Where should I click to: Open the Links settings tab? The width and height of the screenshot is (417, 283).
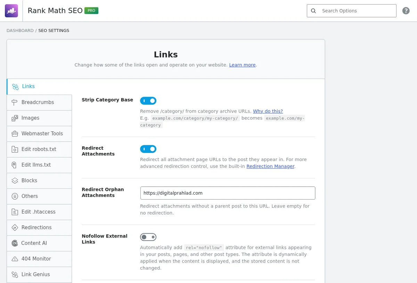(x=39, y=87)
